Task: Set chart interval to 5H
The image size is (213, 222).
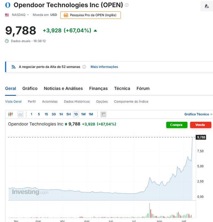Action: (x=68, y=114)
